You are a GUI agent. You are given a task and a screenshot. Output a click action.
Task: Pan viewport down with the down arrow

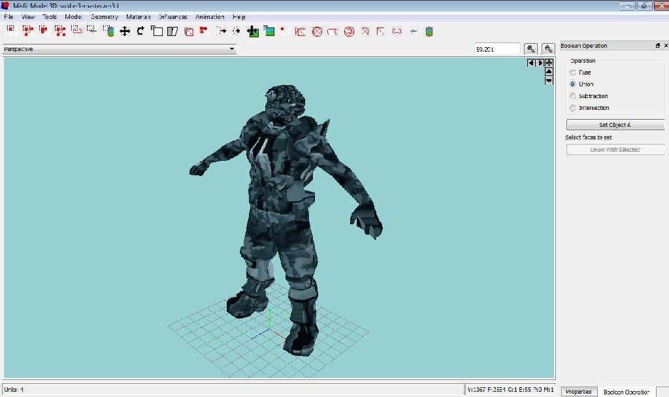pos(549,80)
